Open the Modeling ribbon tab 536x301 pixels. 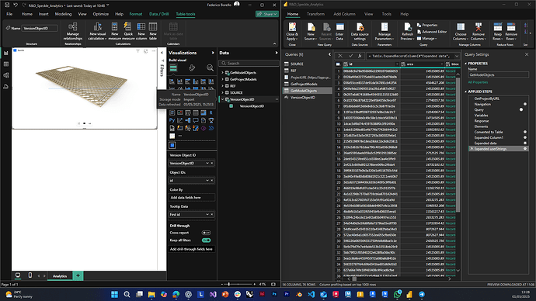[63, 14]
